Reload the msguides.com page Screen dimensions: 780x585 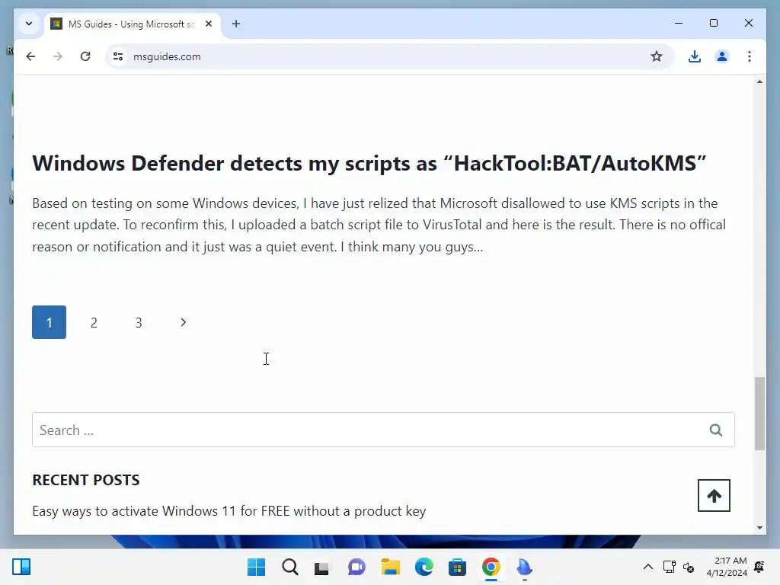click(85, 56)
